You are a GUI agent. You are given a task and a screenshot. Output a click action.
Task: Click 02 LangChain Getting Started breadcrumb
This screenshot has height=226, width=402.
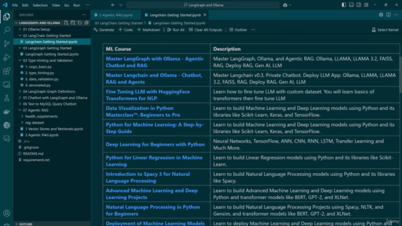(x=119, y=23)
